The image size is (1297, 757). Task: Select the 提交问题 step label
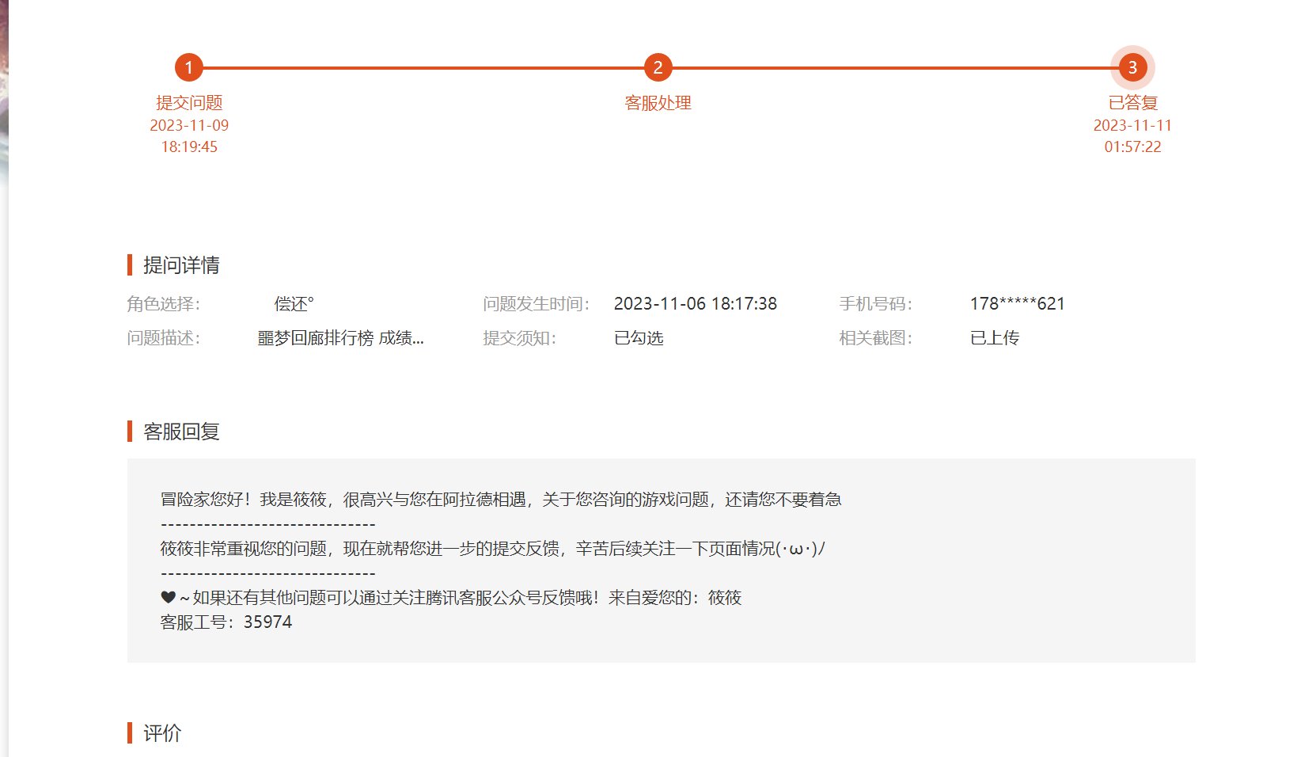189,103
